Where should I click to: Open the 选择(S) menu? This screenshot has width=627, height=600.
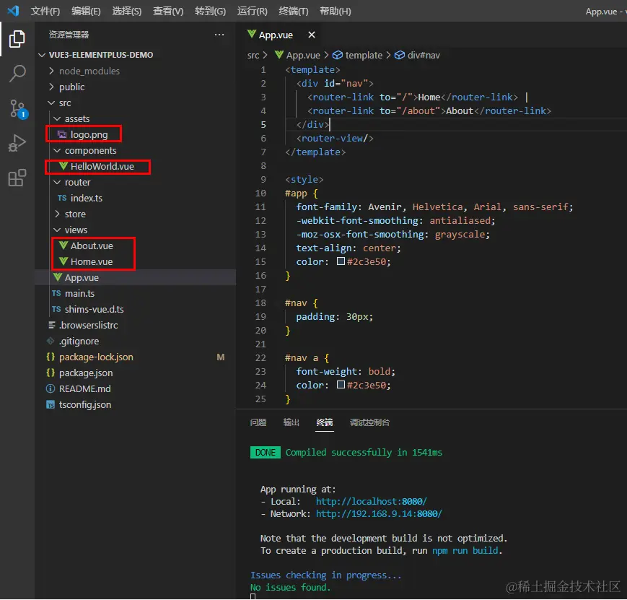coord(127,12)
